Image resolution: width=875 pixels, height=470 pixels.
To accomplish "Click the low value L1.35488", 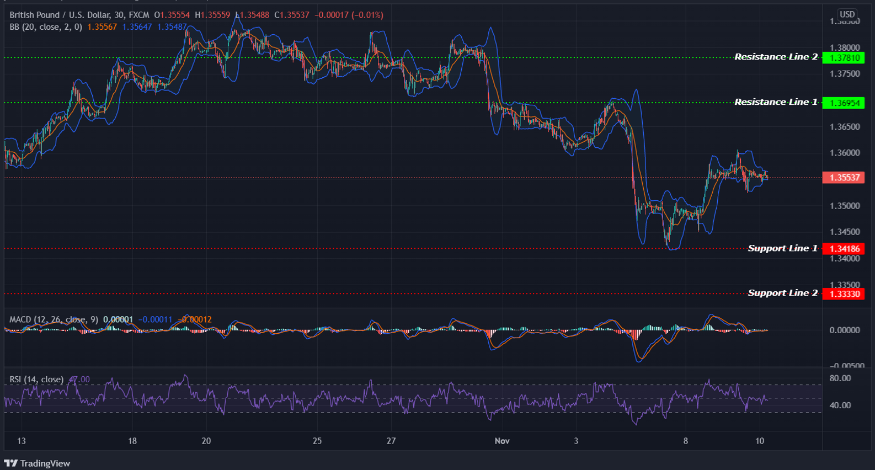I will (x=252, y=15).
